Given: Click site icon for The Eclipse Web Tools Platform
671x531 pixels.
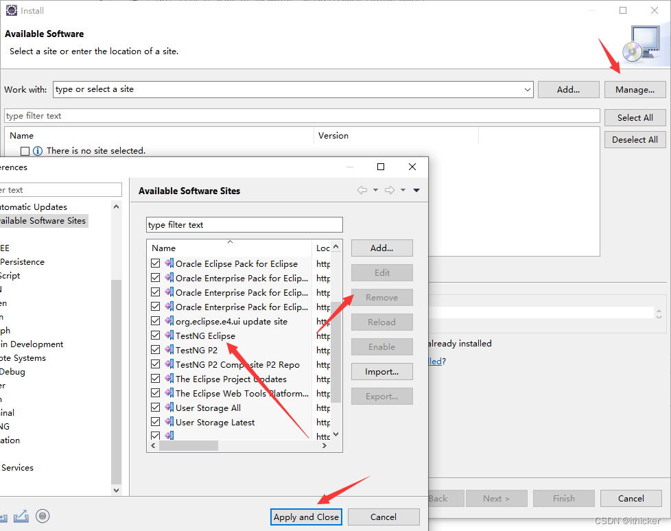Looking at the screenshot, I should click(x=169, y=393).
